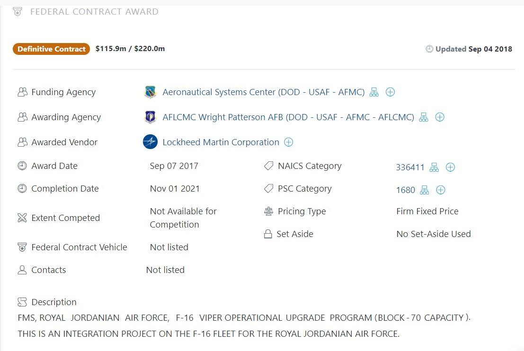Click the Federal Contract Award medal icon
Viewport: 524px width, 351px height.
point(18,12)
